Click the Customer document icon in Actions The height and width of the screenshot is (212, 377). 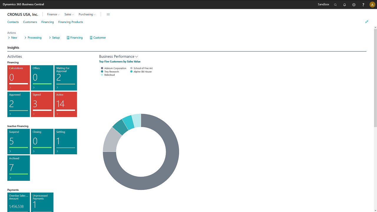click(x=91, y=38)
